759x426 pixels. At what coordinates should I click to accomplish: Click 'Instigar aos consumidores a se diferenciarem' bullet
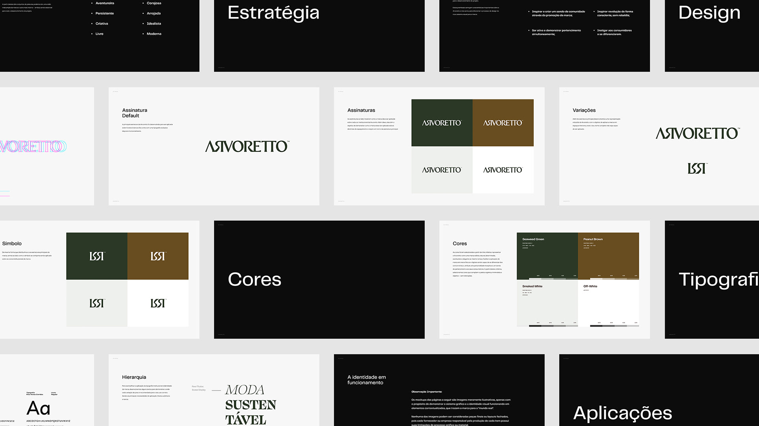[614, 32]
